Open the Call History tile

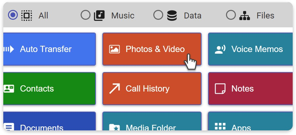(152, 89)
